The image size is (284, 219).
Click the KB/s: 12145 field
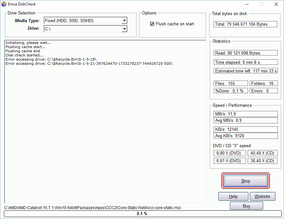(x=245, y=129)
